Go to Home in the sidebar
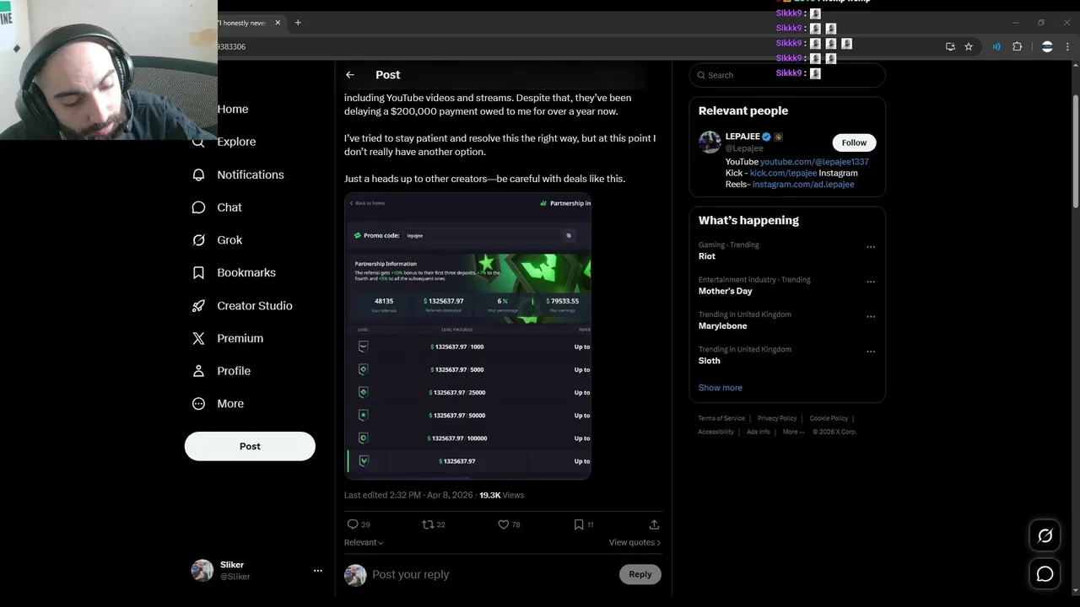Viewport: 1080px width, 607px height. click(x=233, y=109)
